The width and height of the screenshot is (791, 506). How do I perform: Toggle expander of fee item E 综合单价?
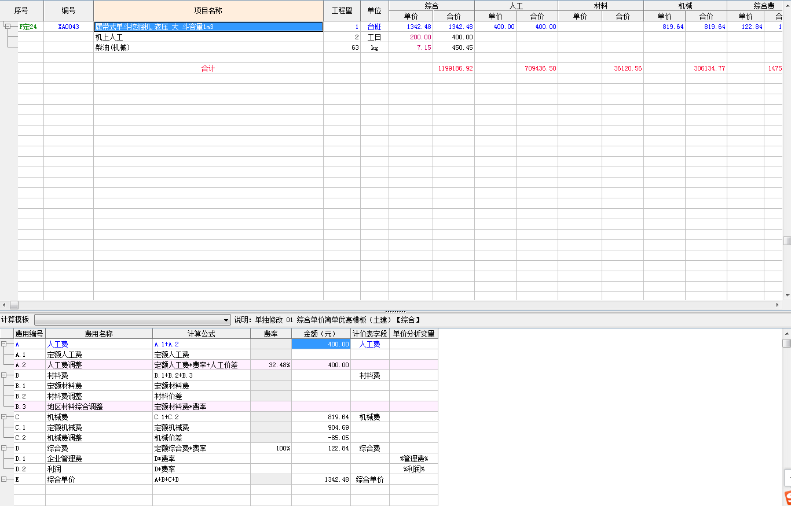pos(4,479)
